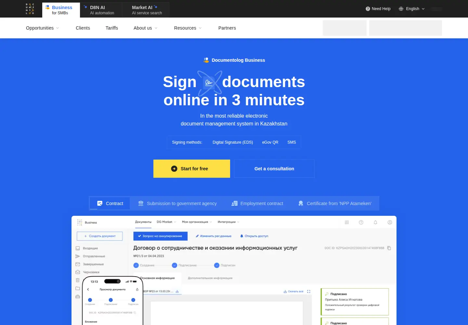This screenshot has width=468, height=325.
Task: Click Отправленные sent sidebar icon
Action: coord(78,256)
